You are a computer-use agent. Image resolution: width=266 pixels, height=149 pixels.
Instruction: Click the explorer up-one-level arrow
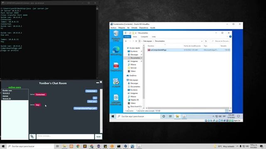pyautogui.click(x=136, y=41)
